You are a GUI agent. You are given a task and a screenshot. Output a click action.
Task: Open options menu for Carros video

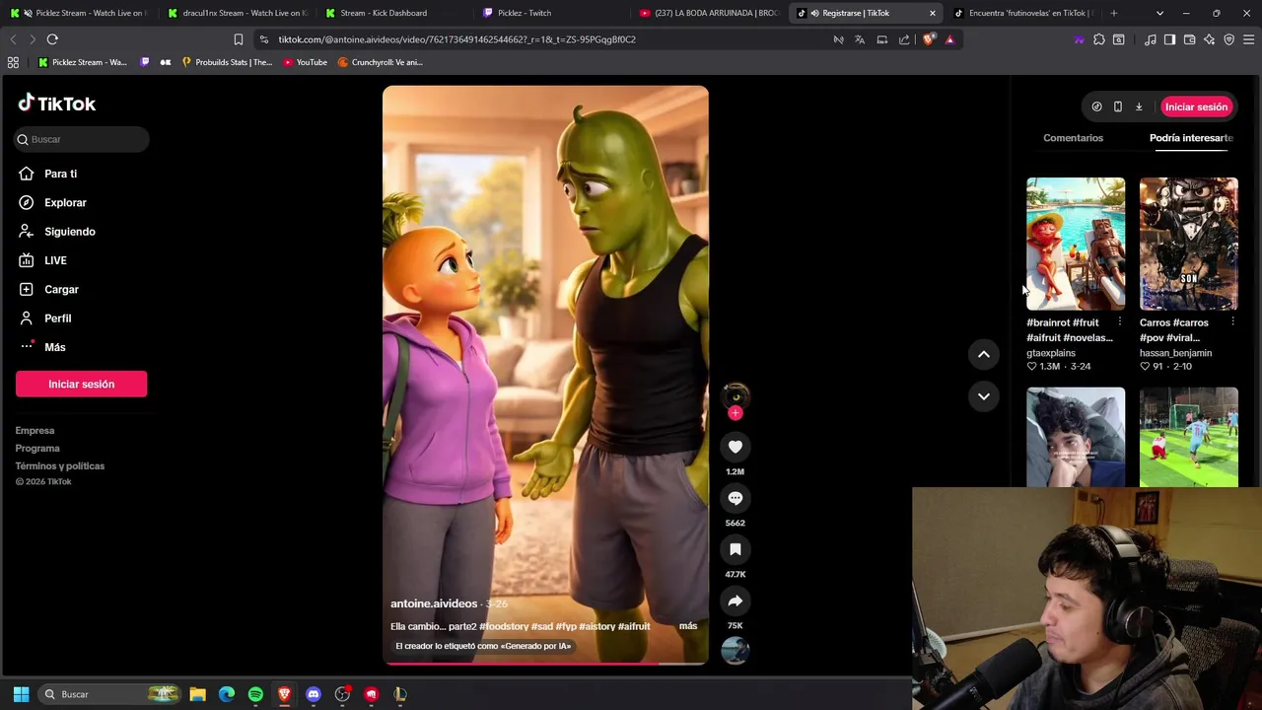(x=1232, y=322)
